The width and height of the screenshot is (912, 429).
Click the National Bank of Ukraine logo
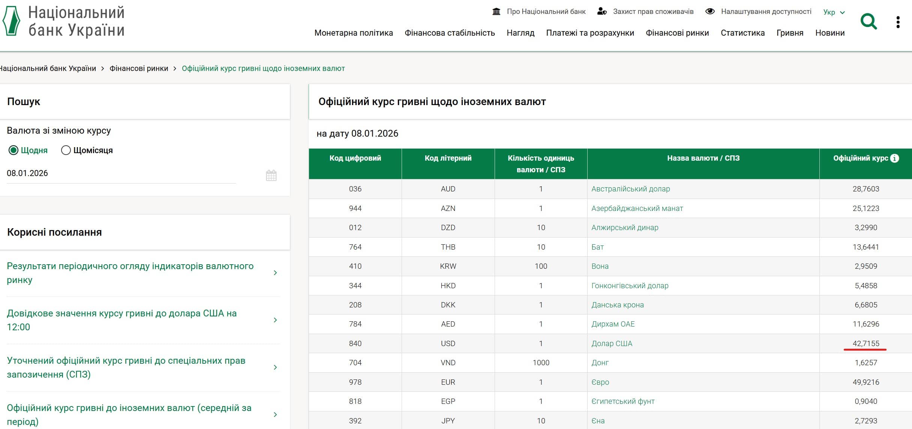pyautogui.click(x=64, y=22)
